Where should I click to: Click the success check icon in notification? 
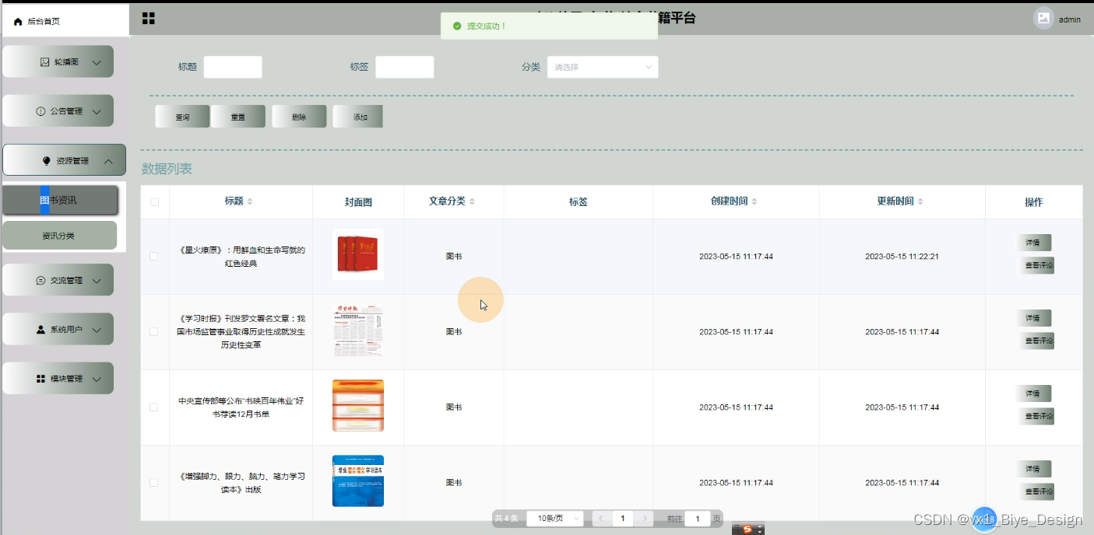click(457, 26)
